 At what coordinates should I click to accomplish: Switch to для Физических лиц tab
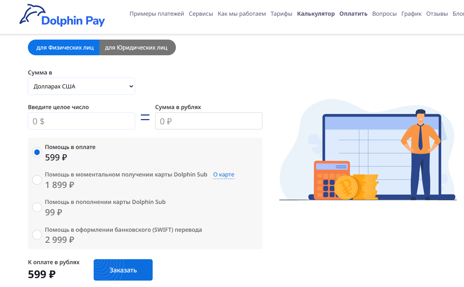64,47
